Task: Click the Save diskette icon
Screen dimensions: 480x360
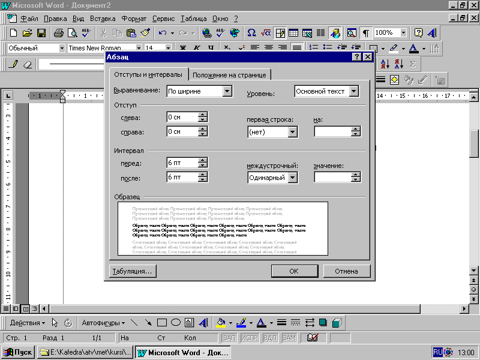Action: pyautogui.click(x=41, y=33)
